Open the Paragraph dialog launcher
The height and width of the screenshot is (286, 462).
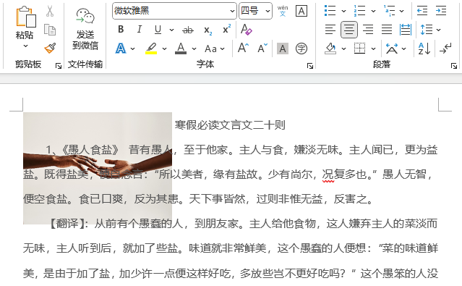coord(454,66)
